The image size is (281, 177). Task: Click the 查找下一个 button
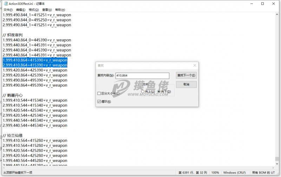[x=186, y=75]
